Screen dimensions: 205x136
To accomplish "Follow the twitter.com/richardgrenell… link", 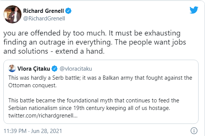I will click(43, 116).
